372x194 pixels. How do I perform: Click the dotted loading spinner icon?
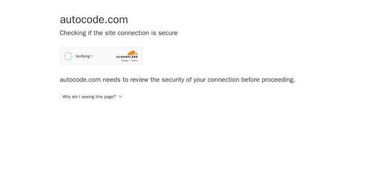click(68, 56)
